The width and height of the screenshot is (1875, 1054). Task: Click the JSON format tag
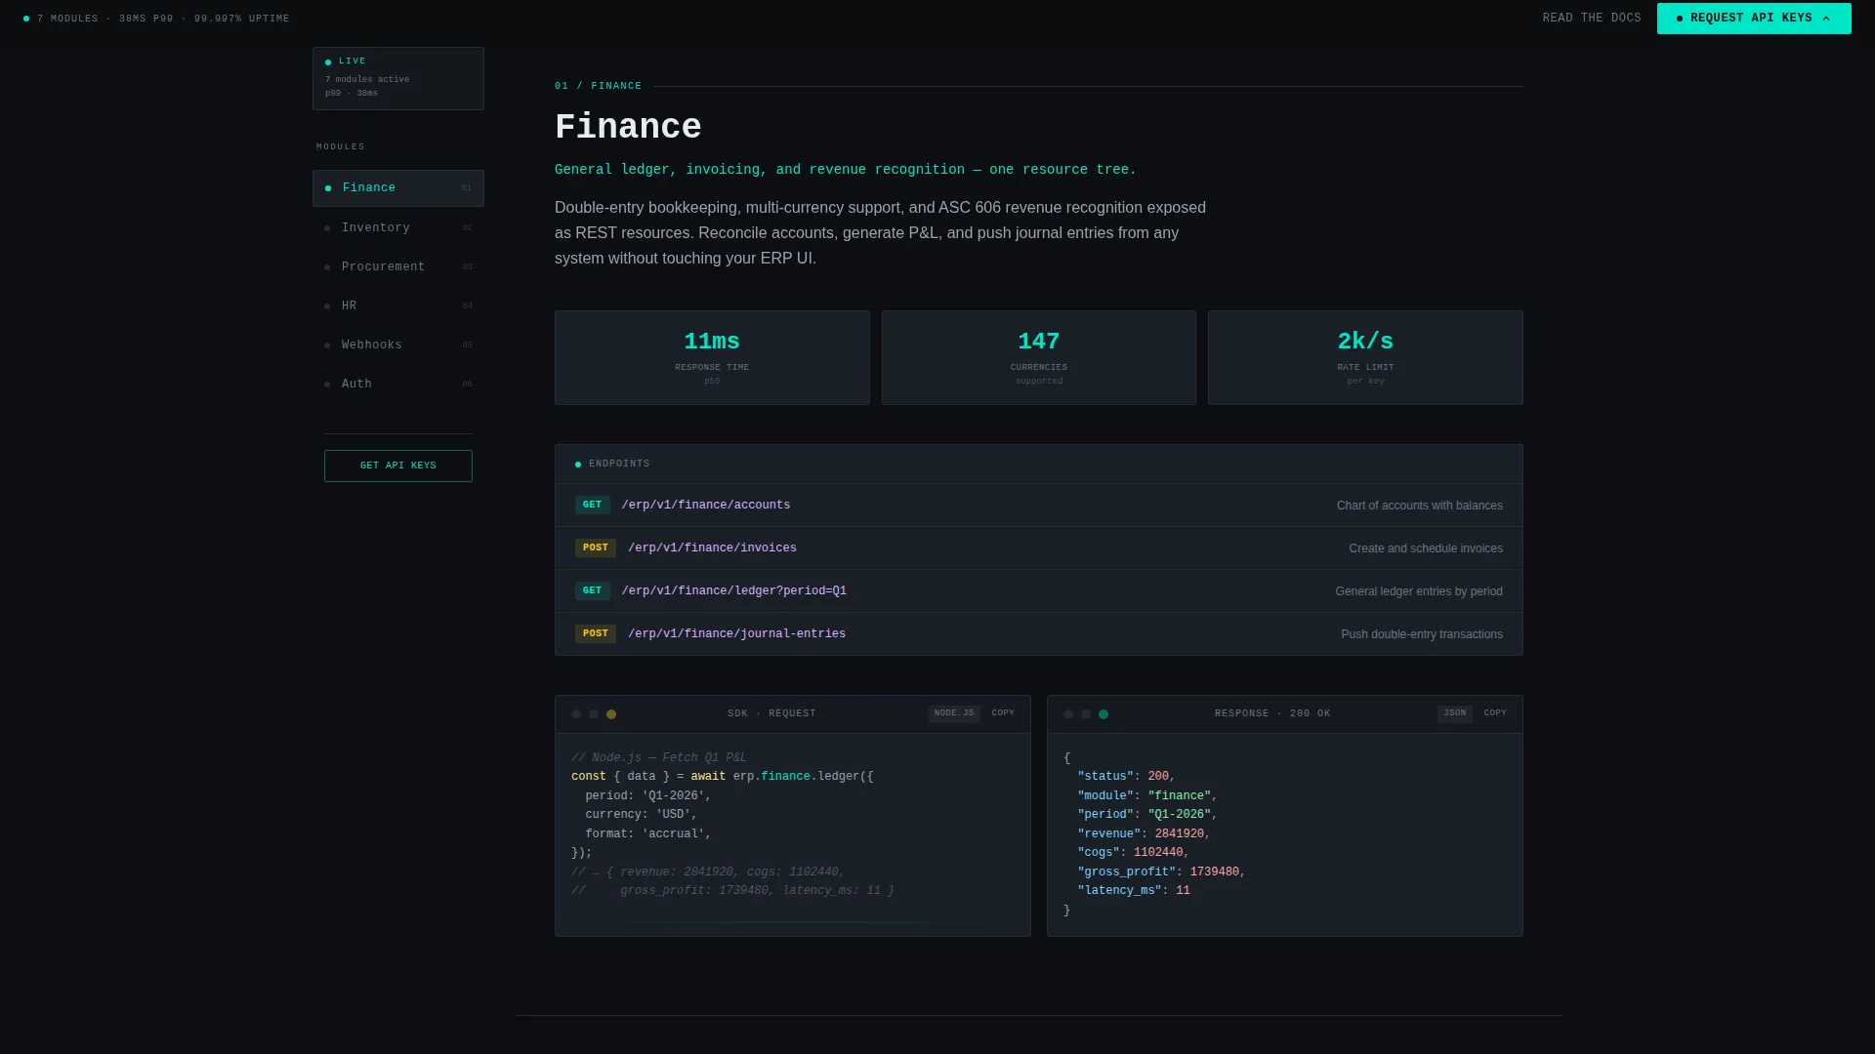point(1454,713)
